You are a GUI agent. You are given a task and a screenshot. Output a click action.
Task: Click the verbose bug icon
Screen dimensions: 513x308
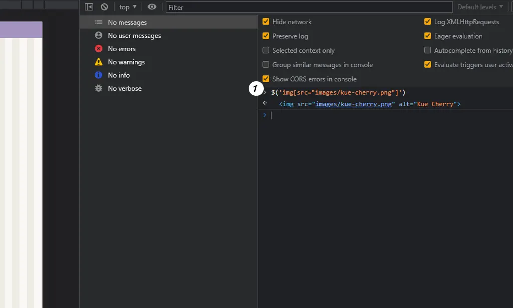pyautogui.click(x=99, y=88)
